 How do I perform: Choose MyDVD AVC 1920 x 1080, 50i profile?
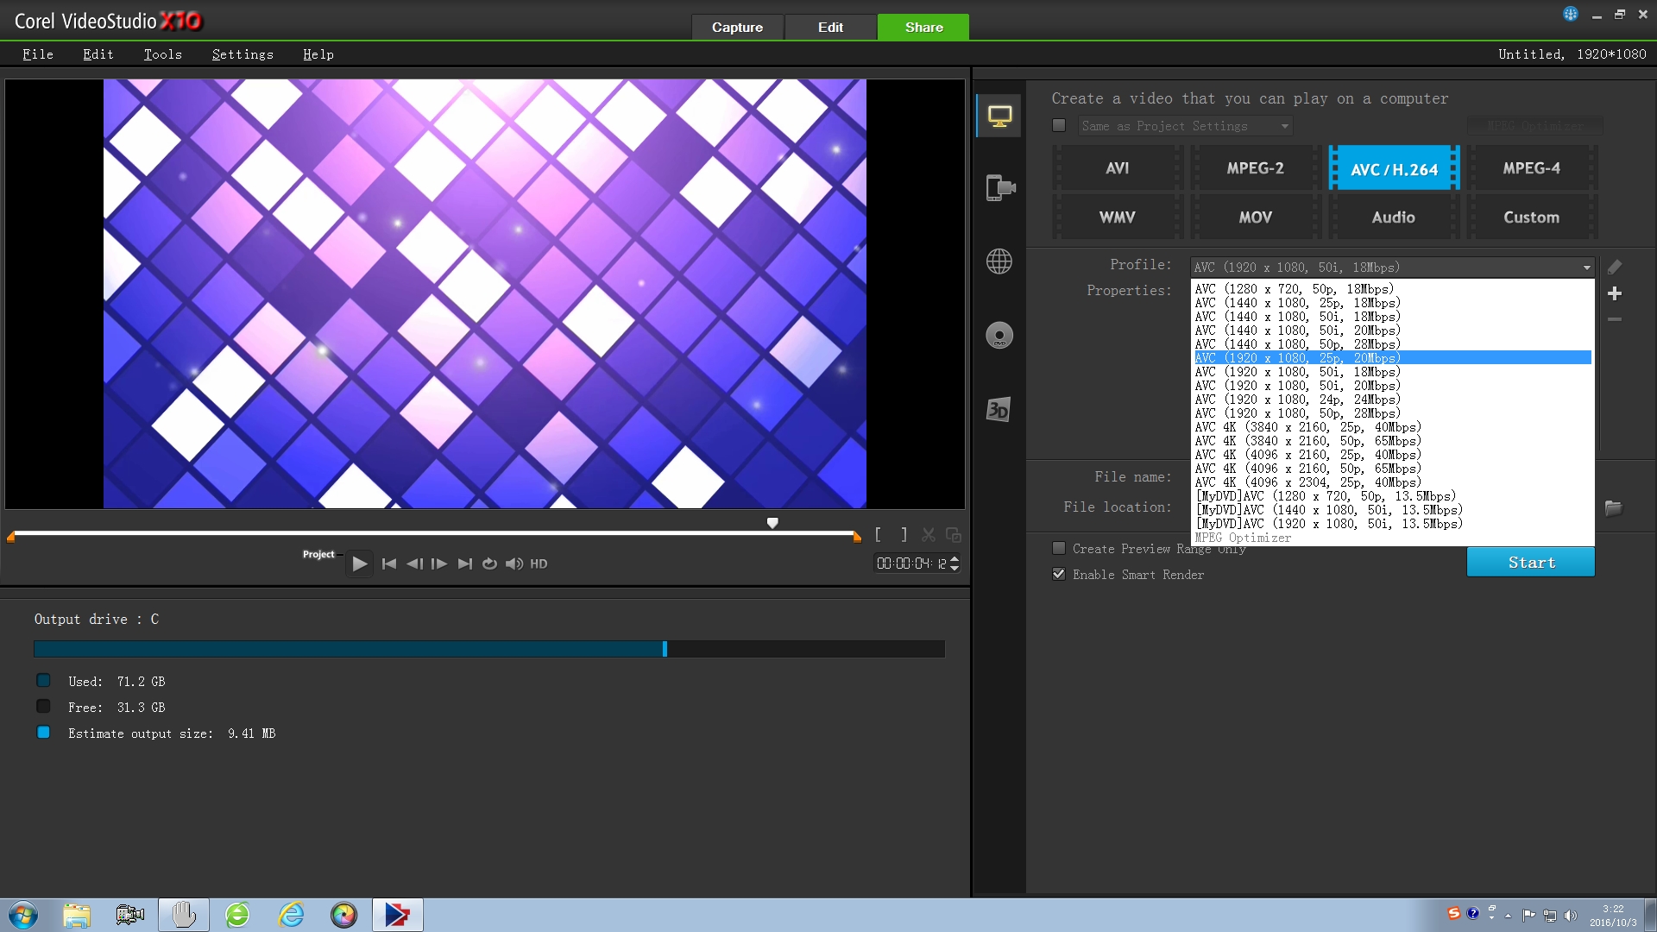coord(1393,524)
